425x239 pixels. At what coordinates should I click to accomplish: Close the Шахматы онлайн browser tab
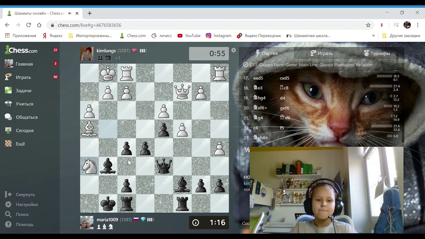click(77, 13)
